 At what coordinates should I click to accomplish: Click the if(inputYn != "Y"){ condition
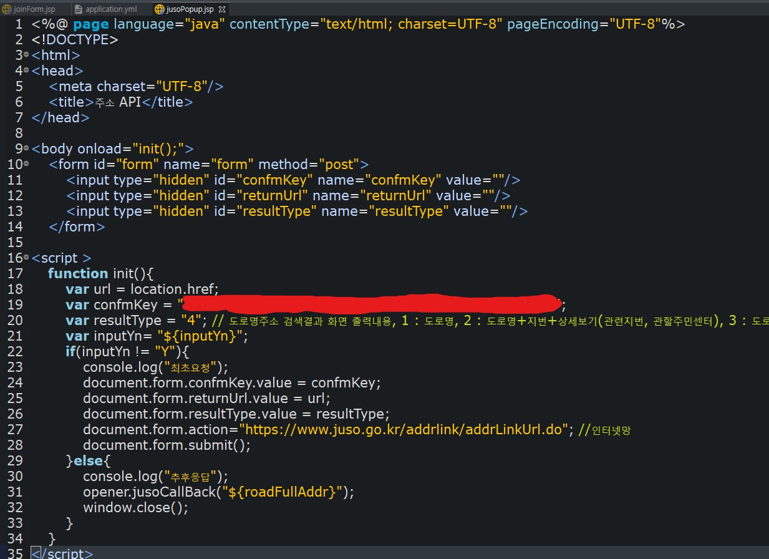[127, 351]
